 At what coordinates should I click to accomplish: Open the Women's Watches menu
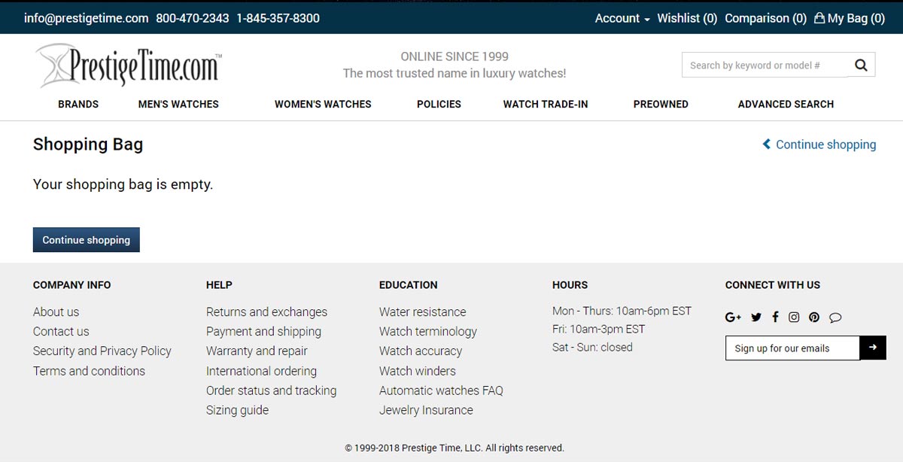pos(323,104)
